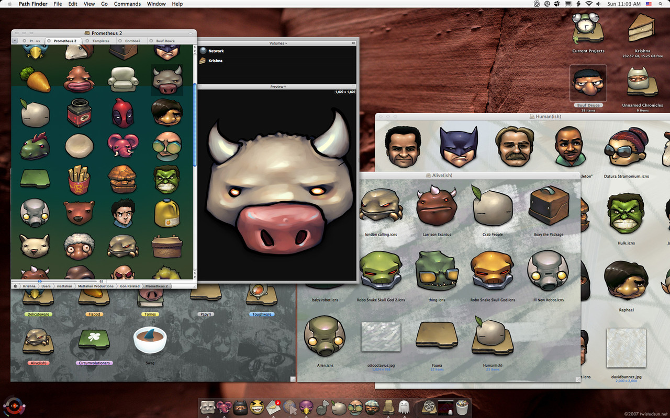Click the Wi-Fi status menu icon
Screen dimensions: 670x418
pos(588,4)
